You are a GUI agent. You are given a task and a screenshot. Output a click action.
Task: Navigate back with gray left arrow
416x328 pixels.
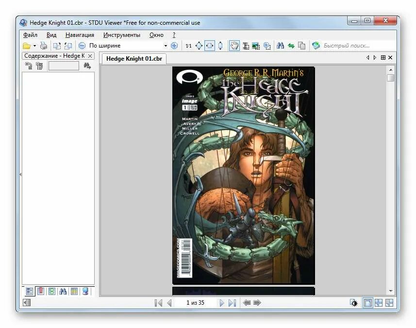[x=247, y=303]
